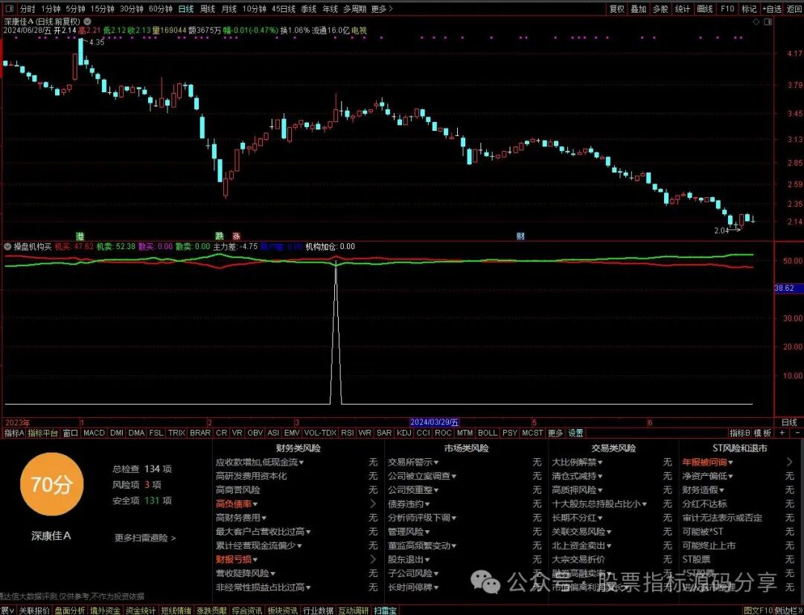Open the 更多 periods dropdown
This screenshot has width=804, height=615.
381,9
